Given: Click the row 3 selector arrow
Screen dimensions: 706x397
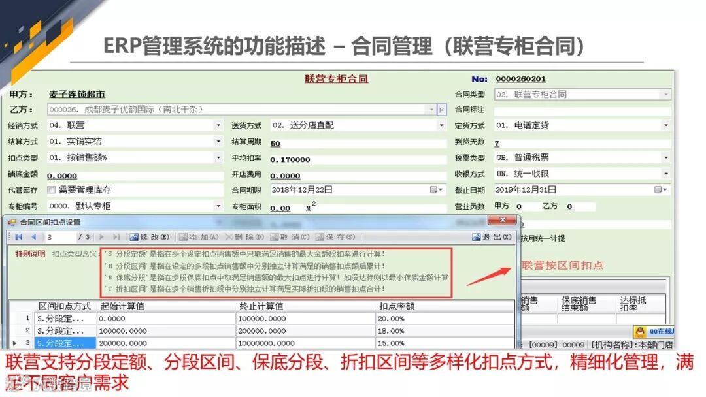Looking at the screenshot, I should tap(15, 343).
